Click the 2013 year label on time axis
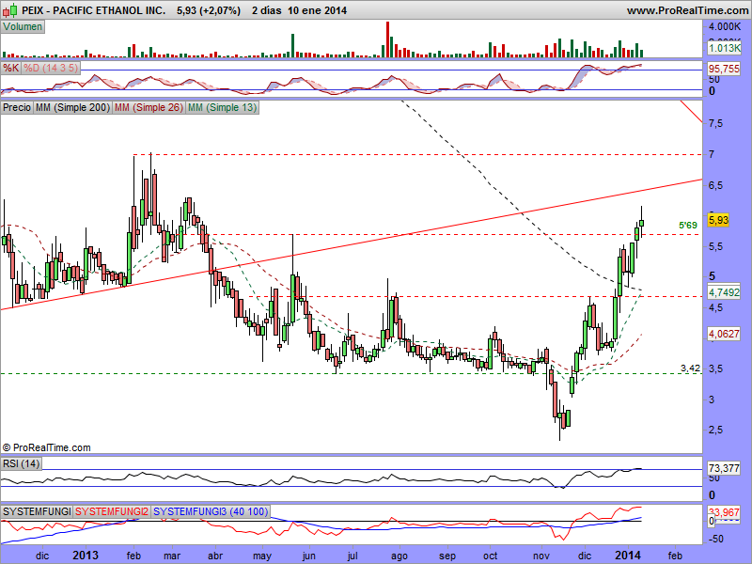 (86, 556)
